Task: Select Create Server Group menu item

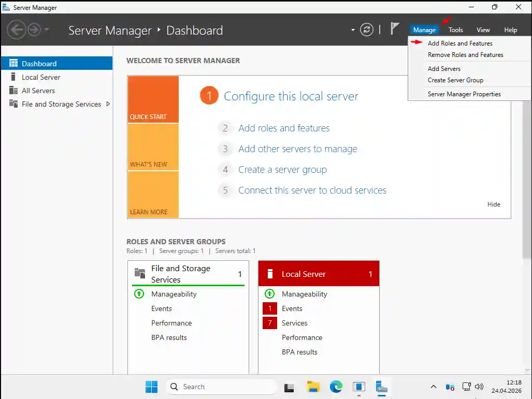Action: click(x=455, y=80)
